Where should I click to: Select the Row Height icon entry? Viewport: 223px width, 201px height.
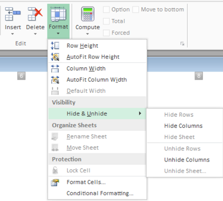click(x=55, y=46)
